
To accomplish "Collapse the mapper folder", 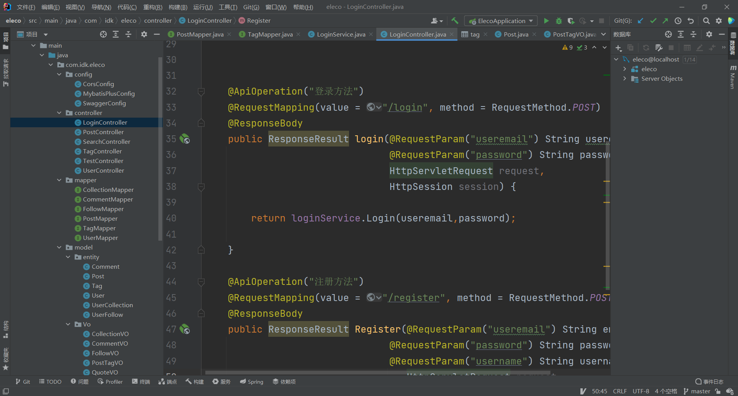I will pyautogui.click(x=59, y=180).
